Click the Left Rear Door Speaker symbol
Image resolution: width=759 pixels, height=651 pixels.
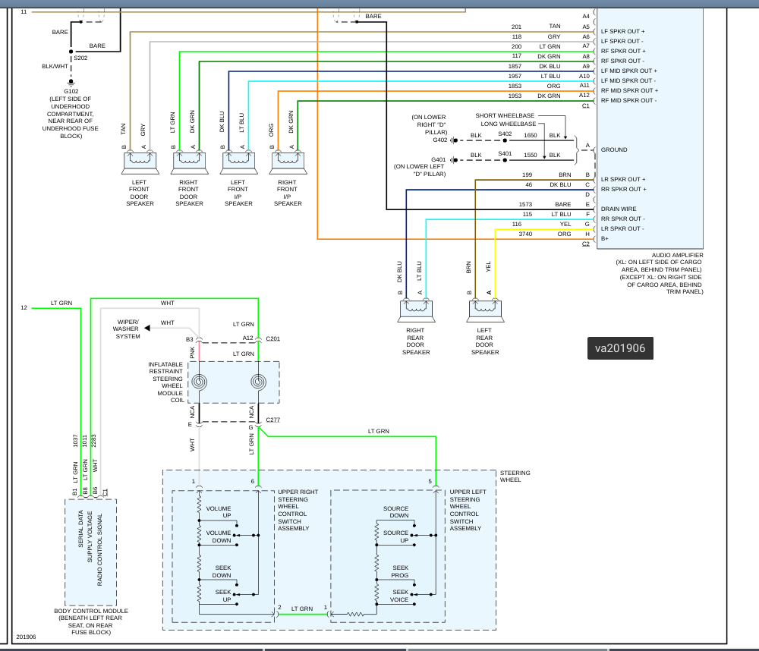tap(486, 310)
